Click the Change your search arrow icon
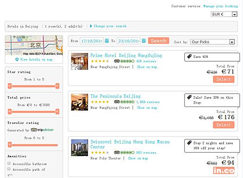 (91, 26)
